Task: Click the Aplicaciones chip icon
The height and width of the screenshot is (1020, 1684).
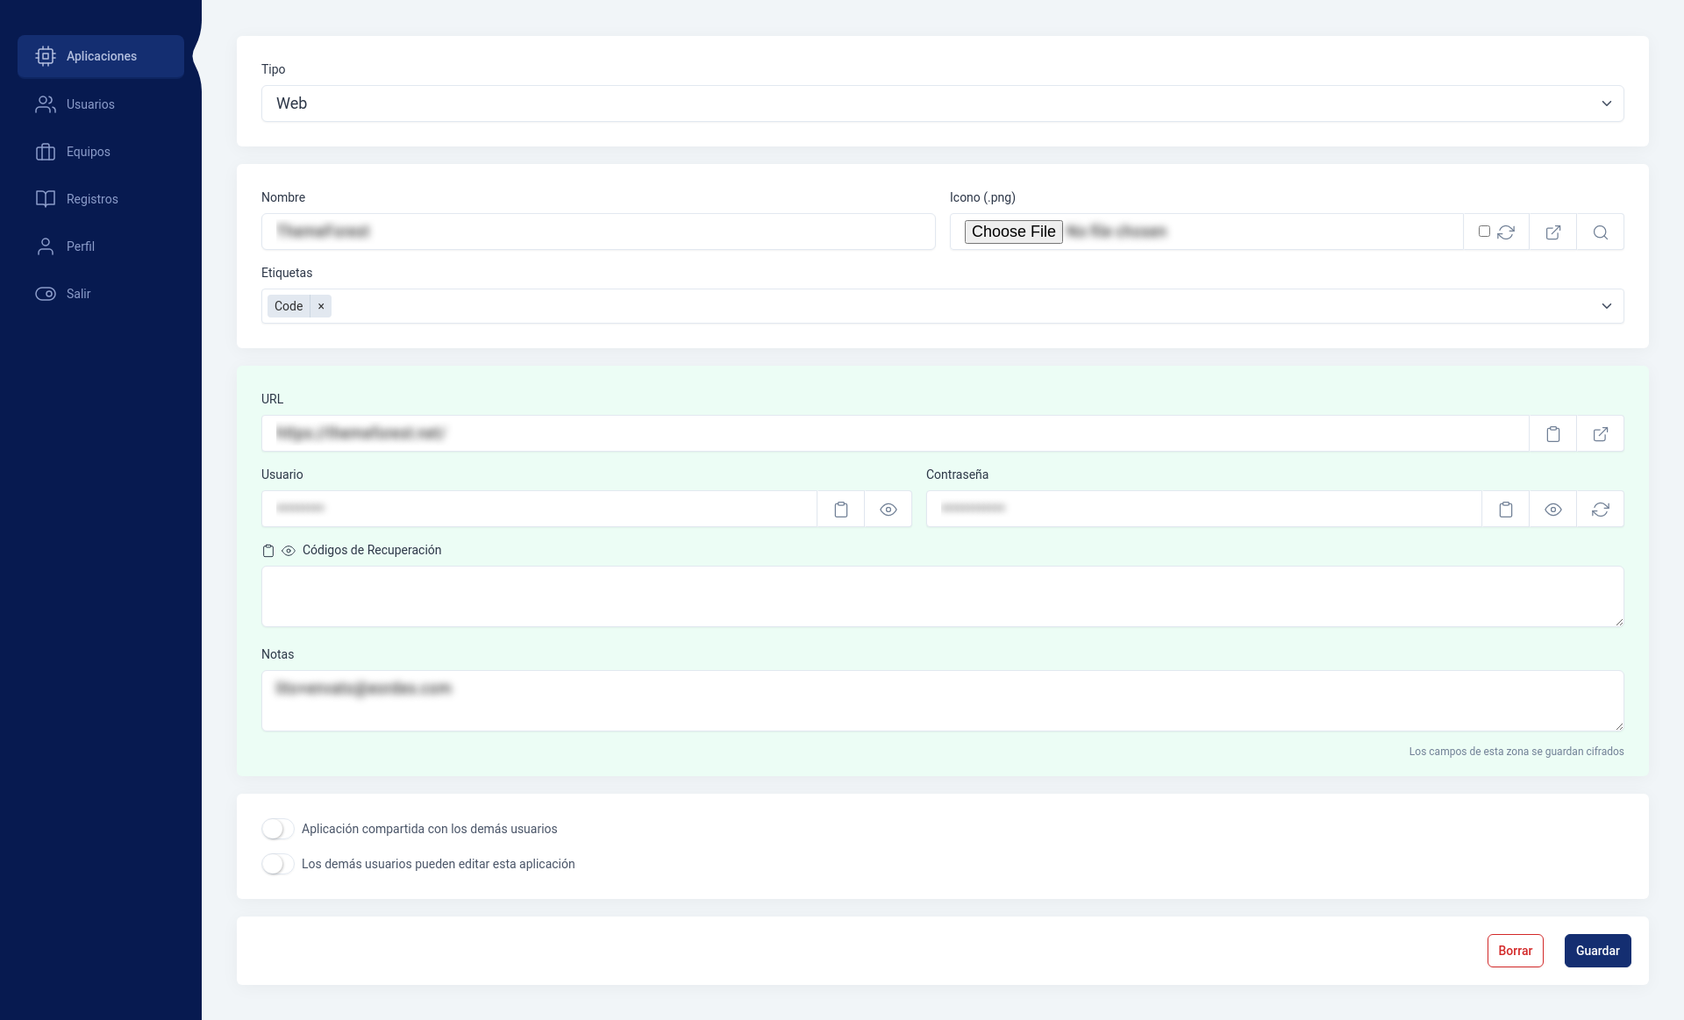Action: pyautogui.click(x=46, y=56)
